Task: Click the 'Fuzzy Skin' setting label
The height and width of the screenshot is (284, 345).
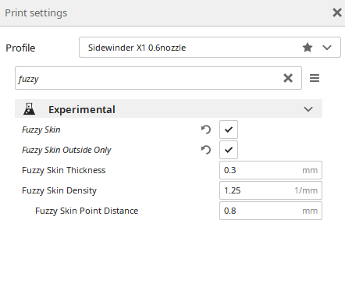Action: click(41, 130)
